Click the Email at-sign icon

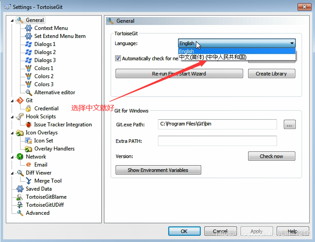(29, 165)
